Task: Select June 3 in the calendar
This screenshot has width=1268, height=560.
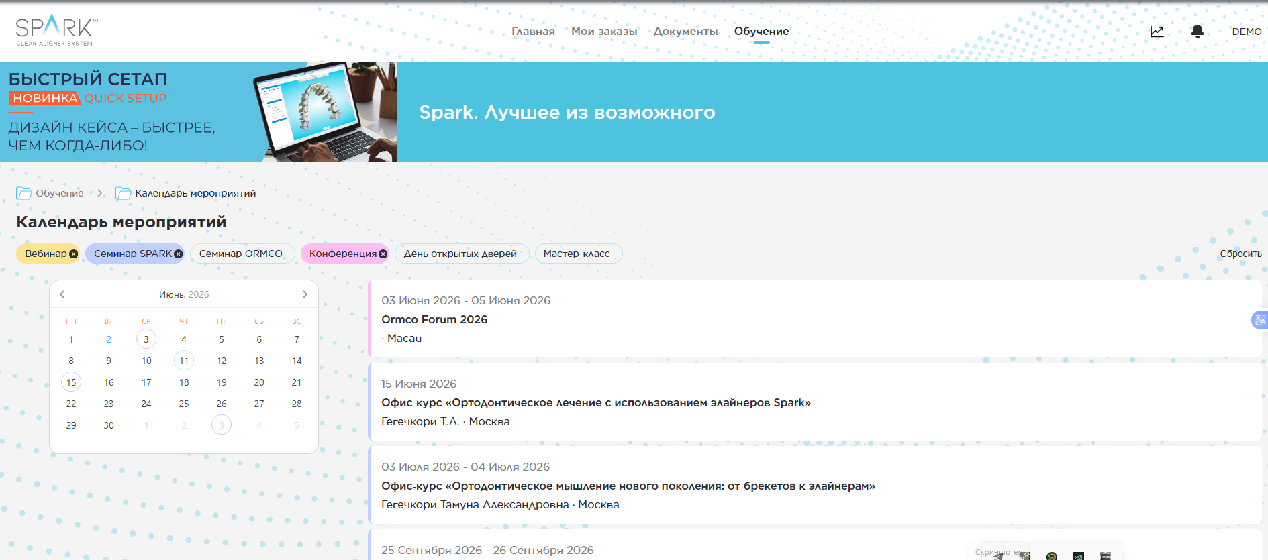Action: coord(146,339)
